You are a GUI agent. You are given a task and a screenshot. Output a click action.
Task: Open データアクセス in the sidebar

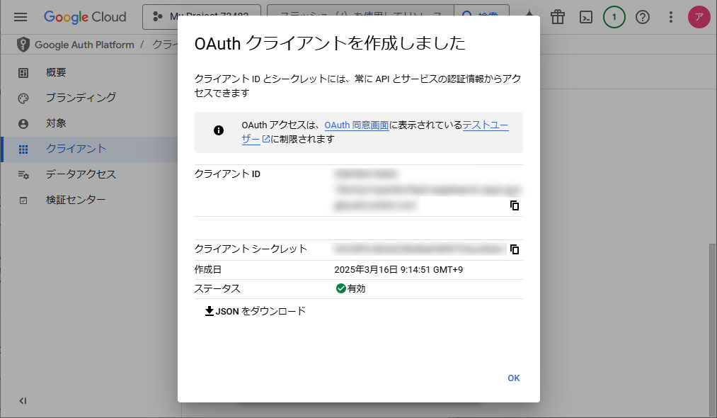tap(81, 174)
